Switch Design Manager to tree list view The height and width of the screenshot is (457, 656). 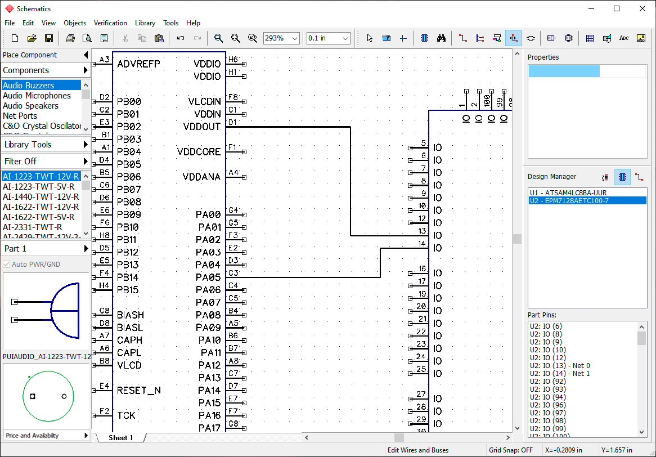click(605, 177)
